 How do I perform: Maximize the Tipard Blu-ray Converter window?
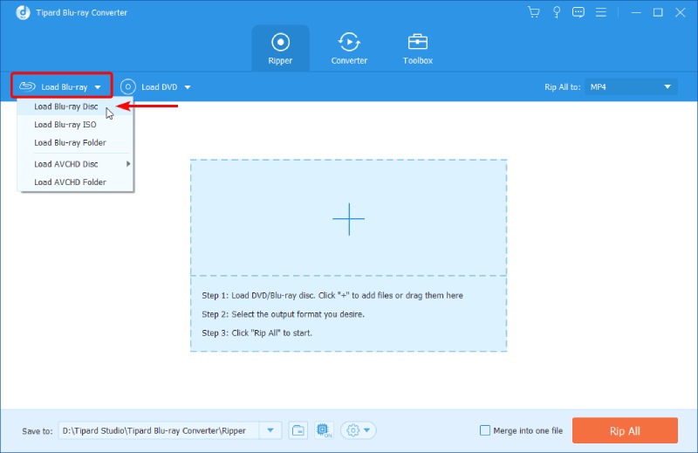click(x=658, y=12)
